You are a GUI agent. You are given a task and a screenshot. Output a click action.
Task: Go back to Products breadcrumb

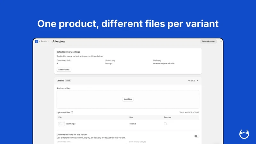click(44, 42)
